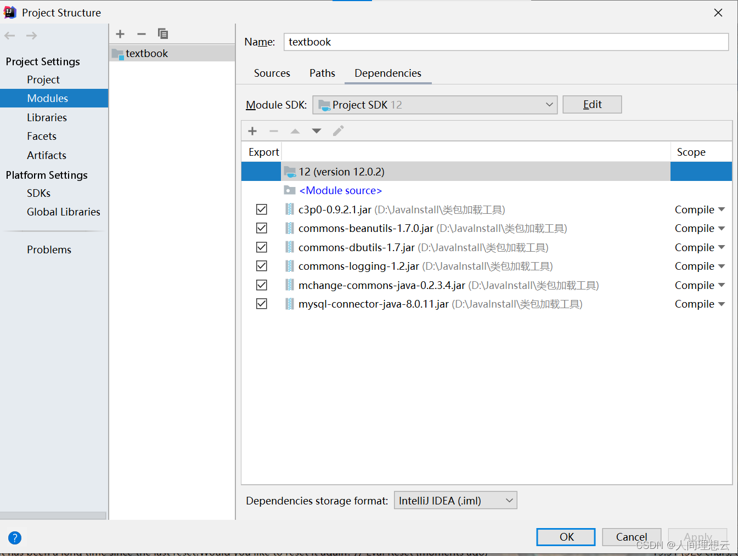Click the OK button
Viewport: 738px width, 556px height.
pyautogui.click(x=566, y=537)
